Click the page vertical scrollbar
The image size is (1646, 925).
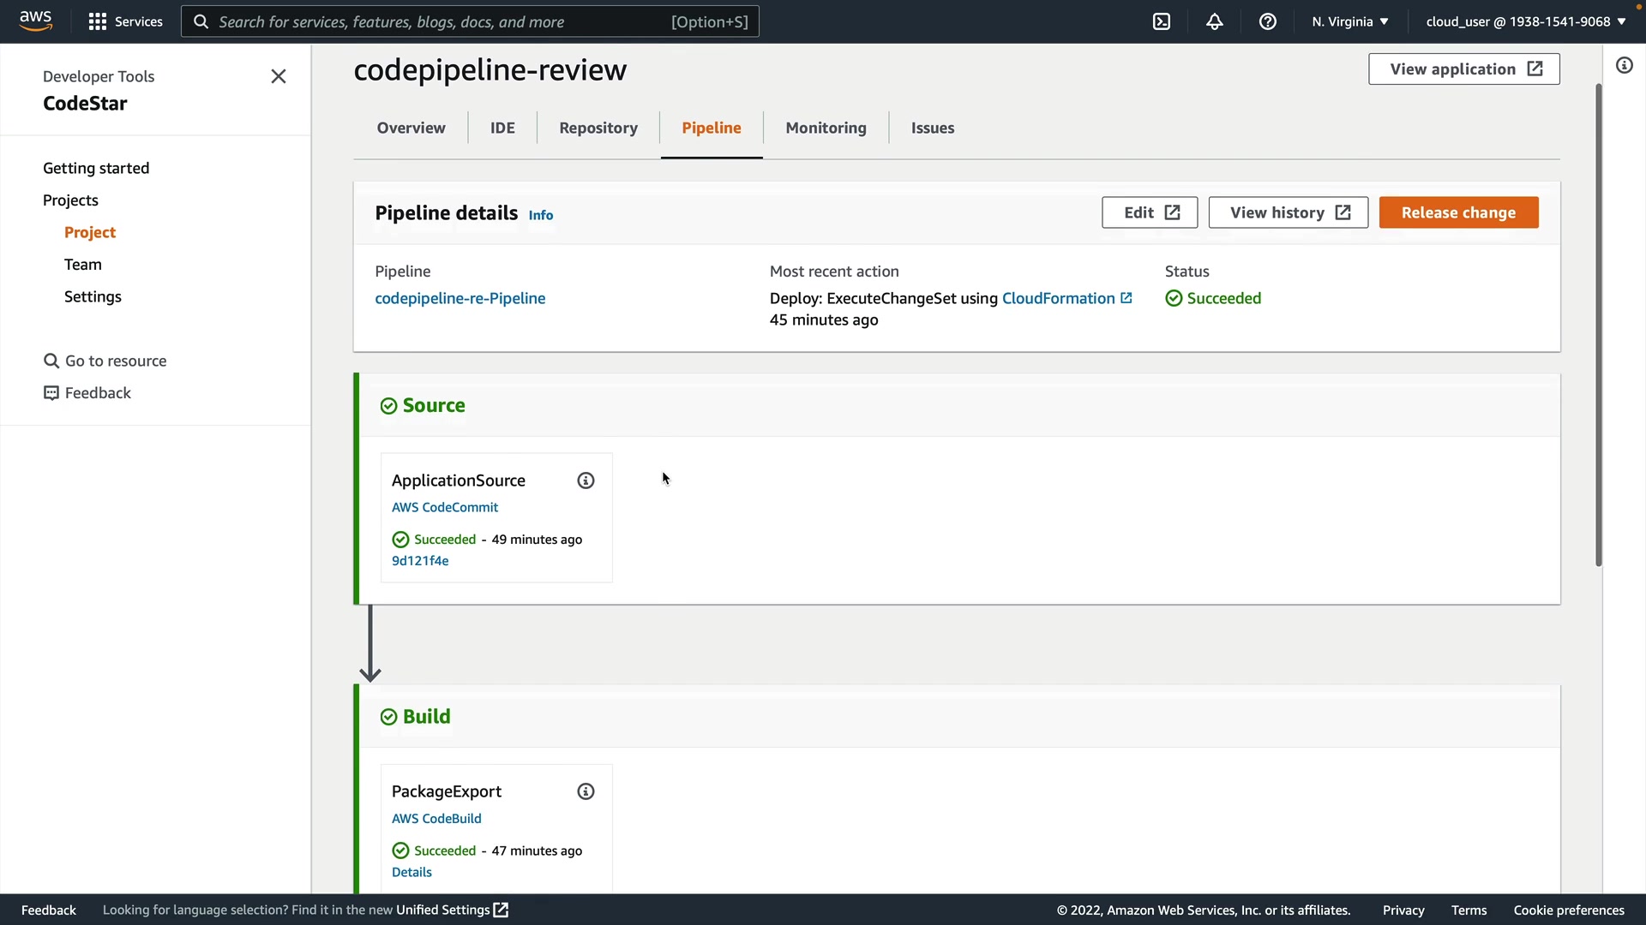click(1598, 325)
